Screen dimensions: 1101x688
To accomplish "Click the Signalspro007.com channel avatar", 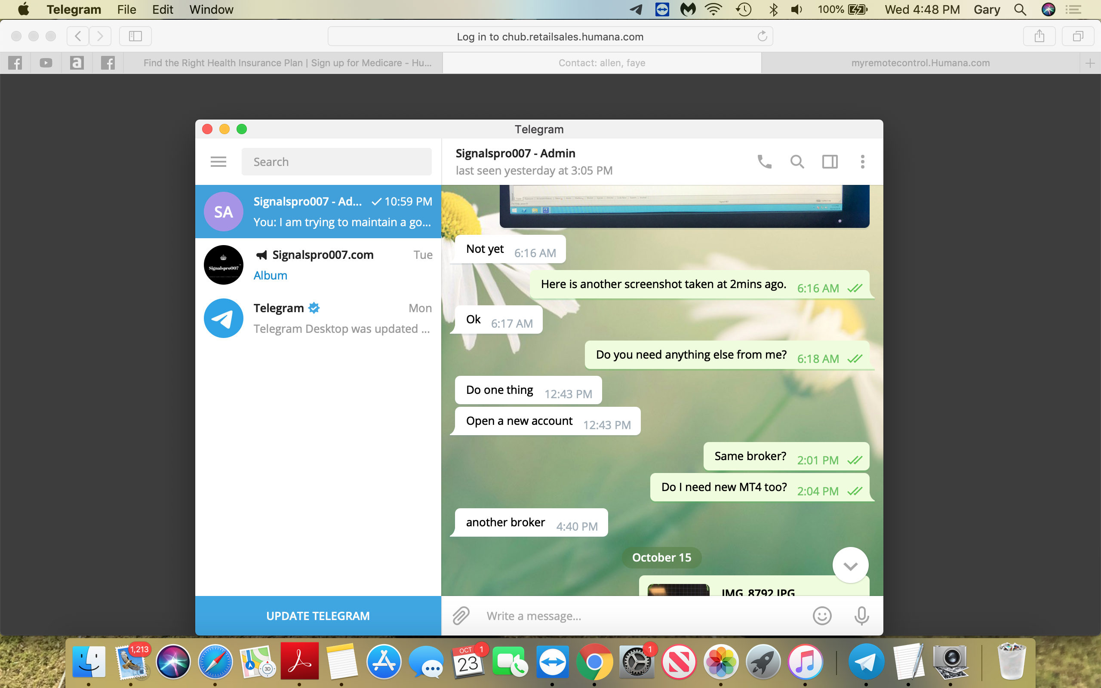I will [x=223, y=265].
